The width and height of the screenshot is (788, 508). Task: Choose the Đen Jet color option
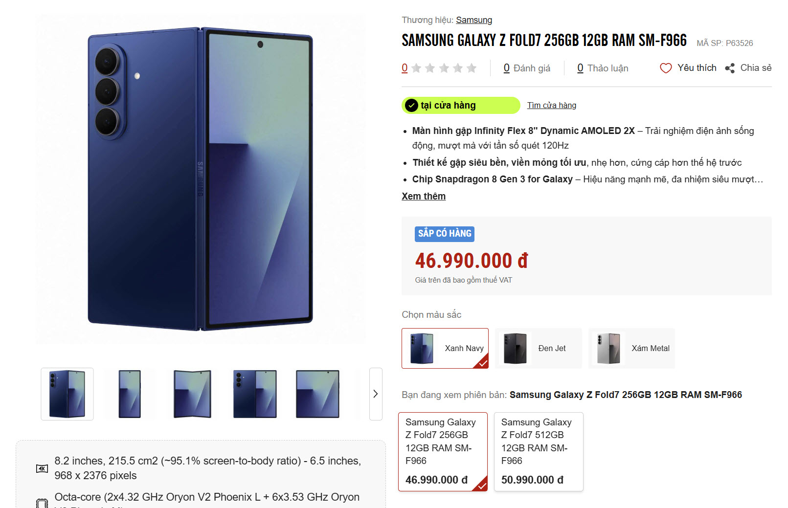(x=539, y=348)
